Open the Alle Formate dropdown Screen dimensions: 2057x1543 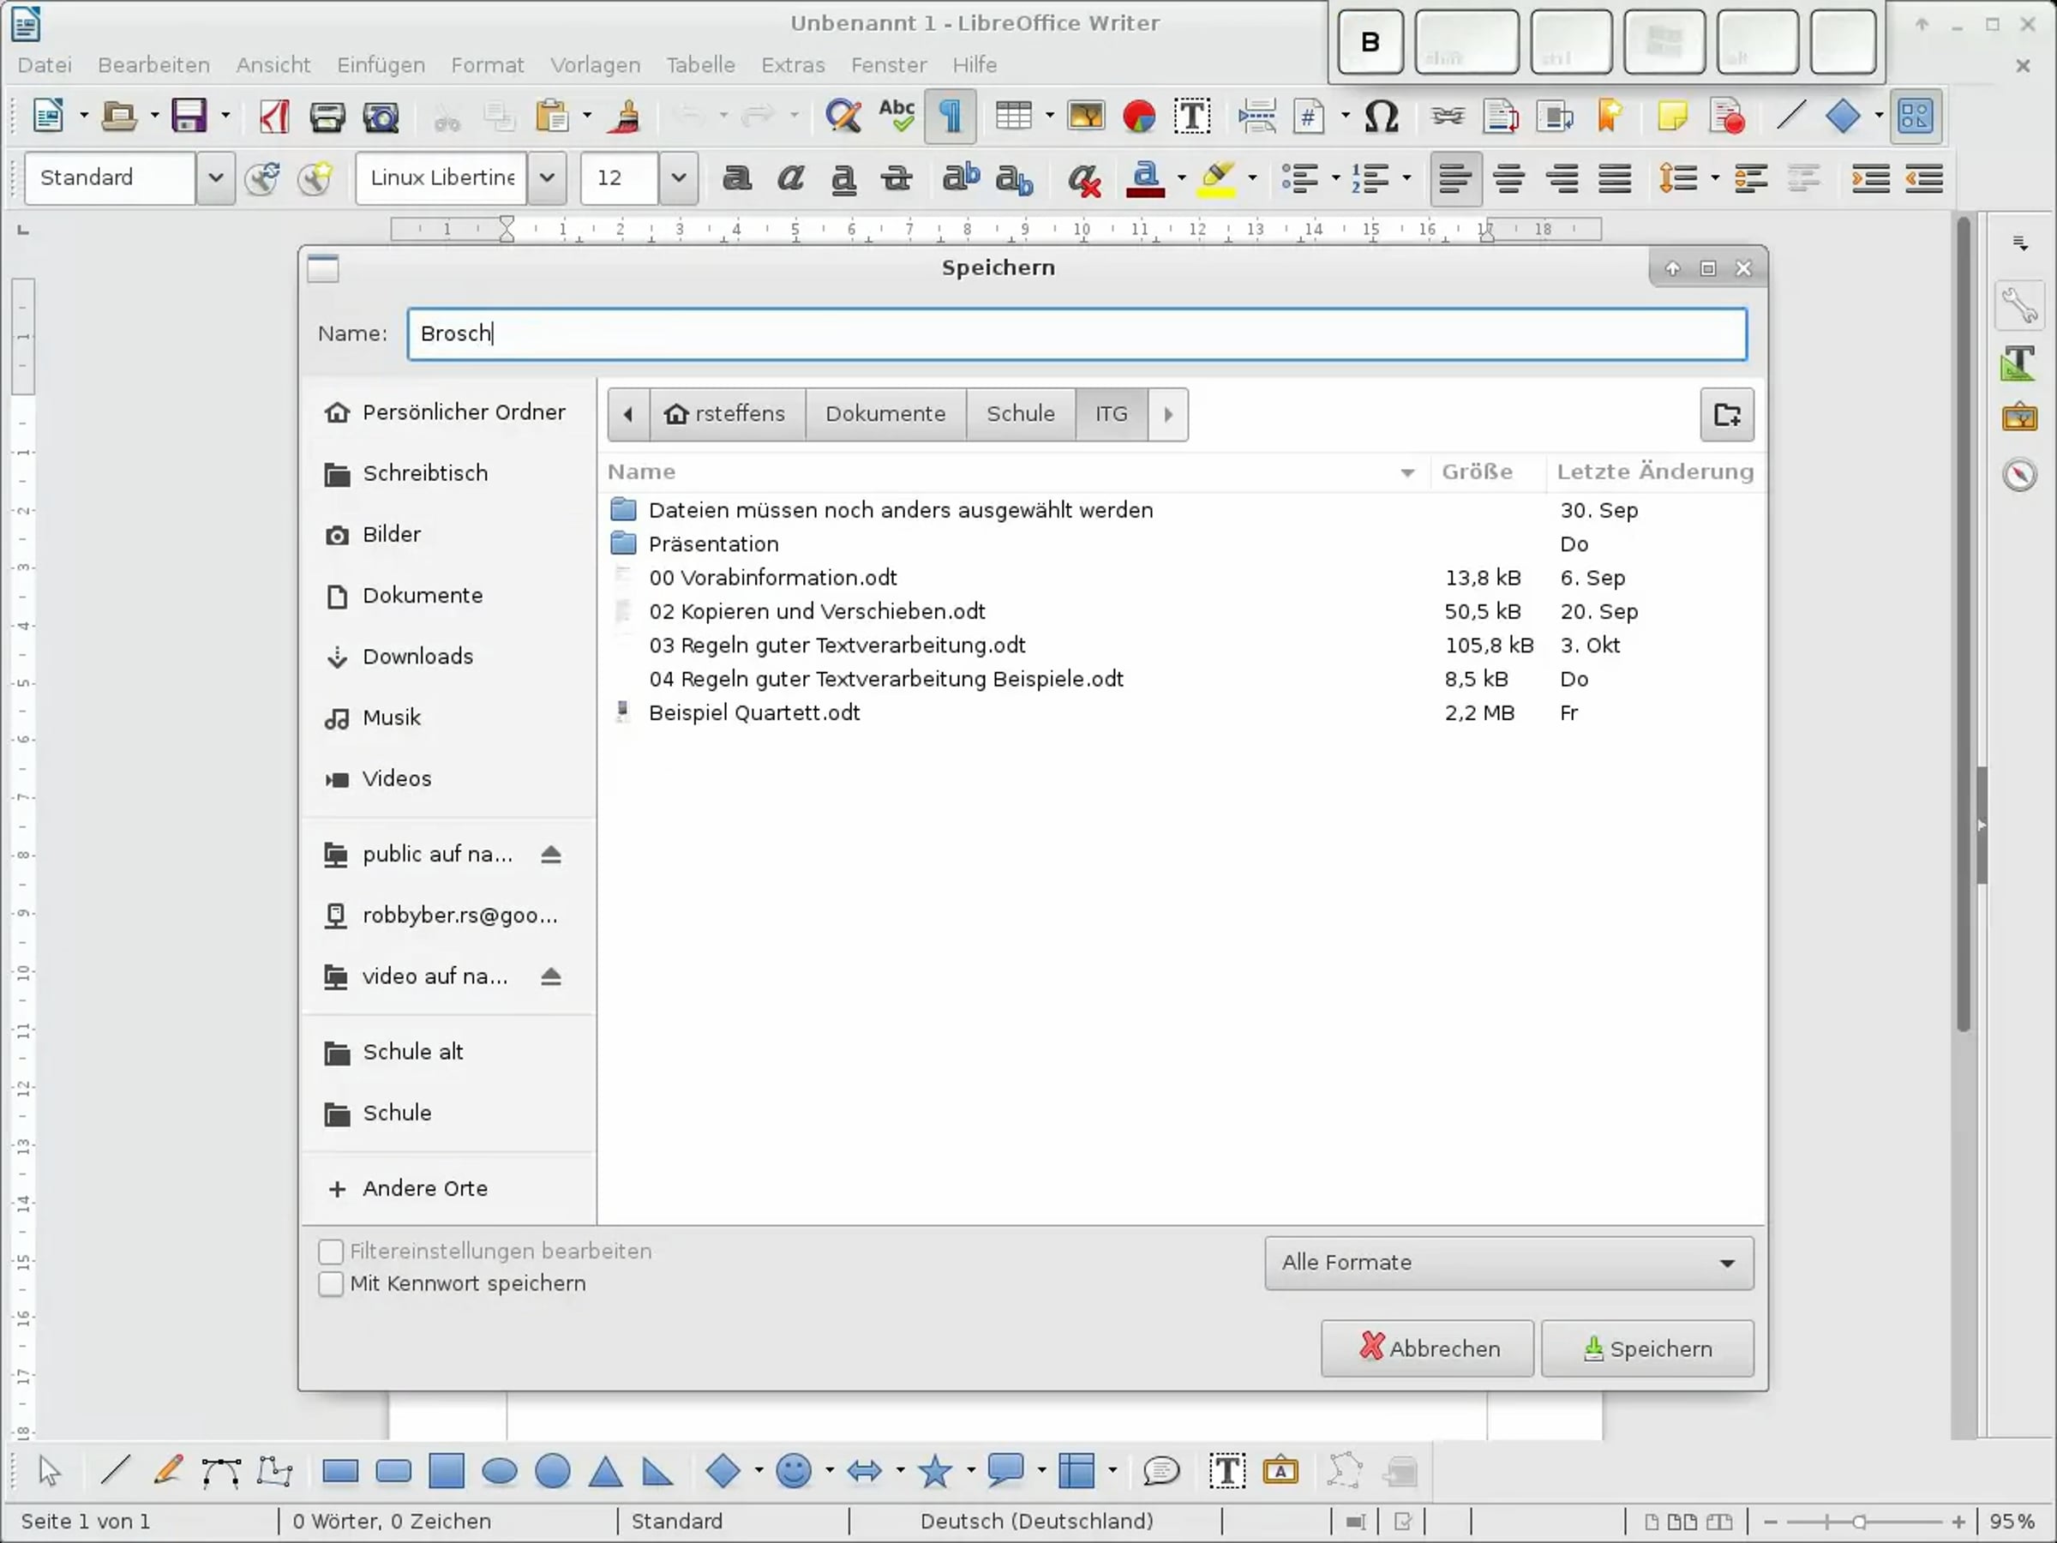tap(1508, 1262)
